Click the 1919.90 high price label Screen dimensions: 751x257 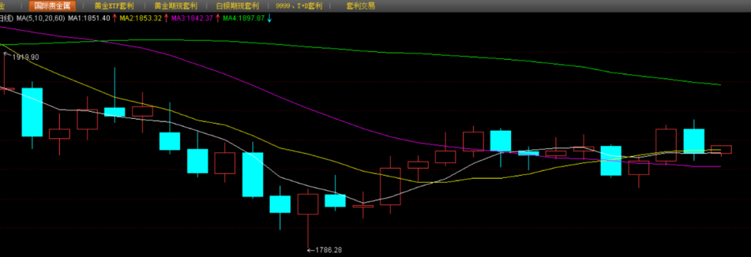pyautogui.click(x=26, y=57)
